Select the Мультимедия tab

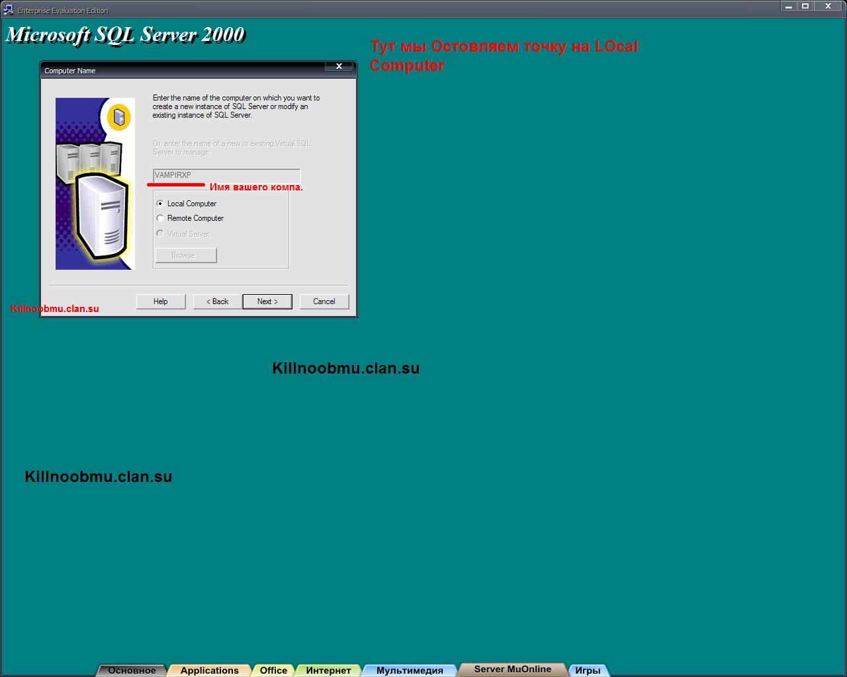(x=410, y=670)
